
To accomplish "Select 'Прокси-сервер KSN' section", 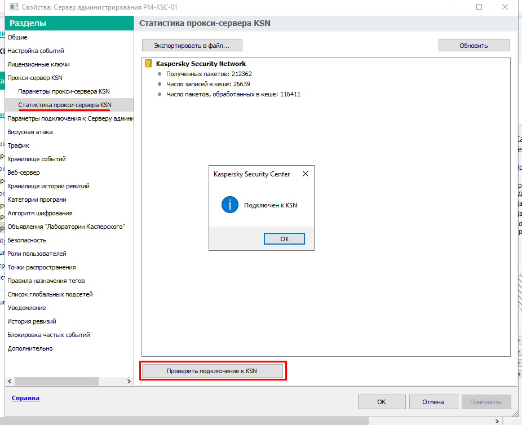I will 69,78.
